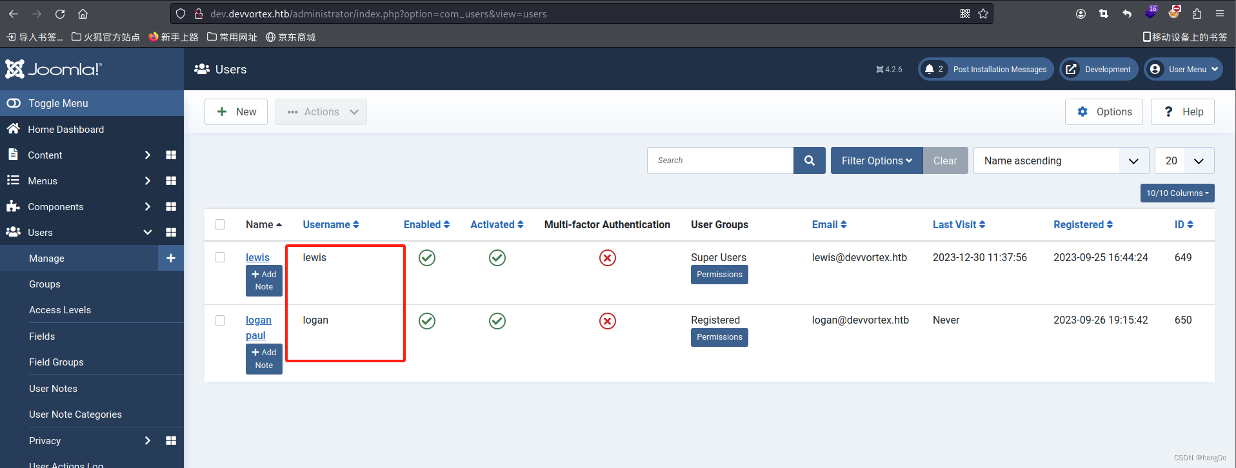Expand Components submenu chevron
The width and height of the screenshot is (1236, 468).
click(148, 206)
